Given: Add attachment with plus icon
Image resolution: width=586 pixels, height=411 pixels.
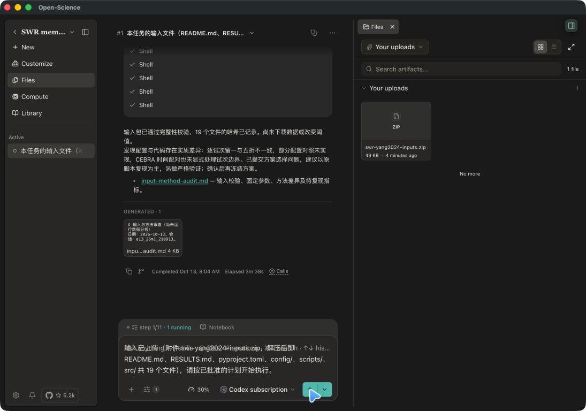Looking at the screenshot, I should 131,390.
